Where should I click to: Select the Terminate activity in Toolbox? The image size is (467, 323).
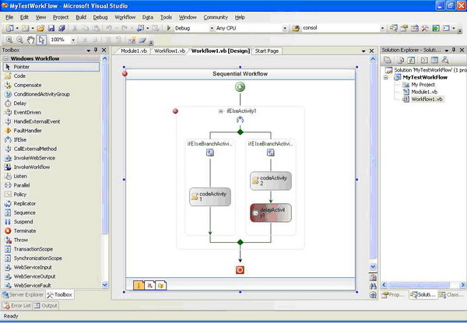(x=24, y=231)
